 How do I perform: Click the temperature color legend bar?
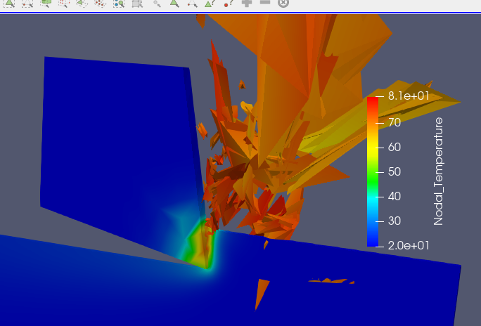click(x=373, y=171)
